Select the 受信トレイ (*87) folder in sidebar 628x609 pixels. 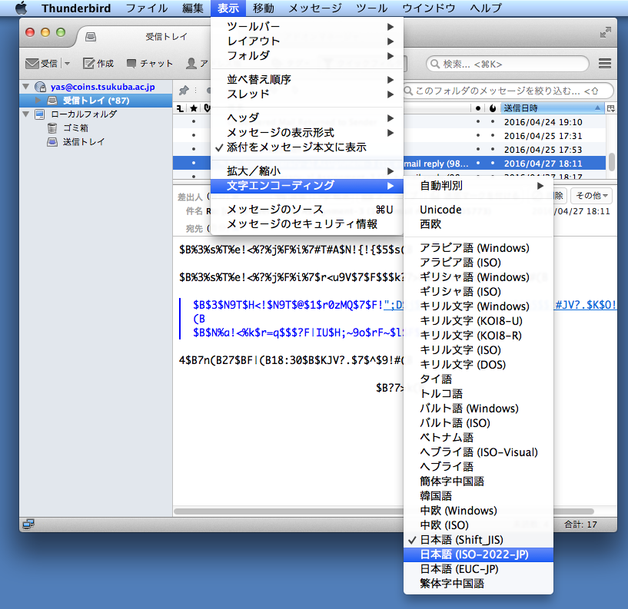tap(96, 101)
